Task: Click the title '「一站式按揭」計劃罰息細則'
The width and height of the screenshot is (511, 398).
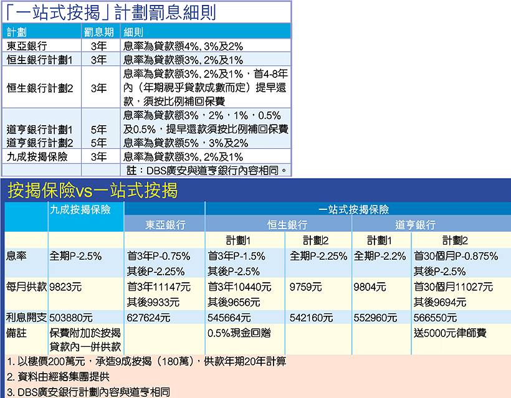Action: [110, 12]
